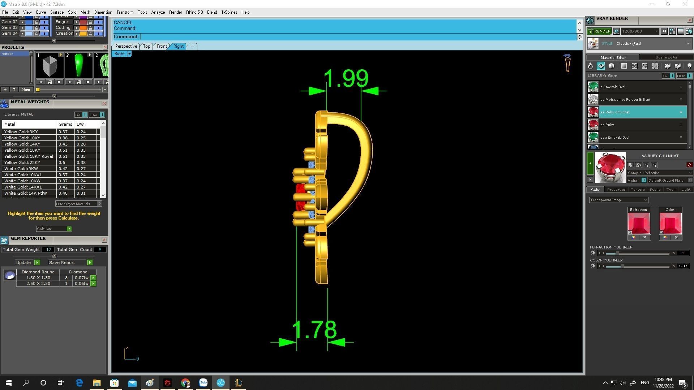Toggle the Gem 02 layer lock
Screen dimensions: 694x390
36,22
